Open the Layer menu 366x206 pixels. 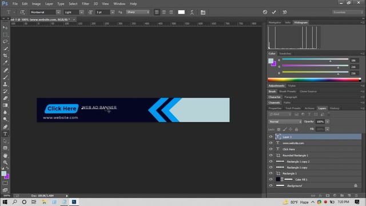[x=49, y=4]
